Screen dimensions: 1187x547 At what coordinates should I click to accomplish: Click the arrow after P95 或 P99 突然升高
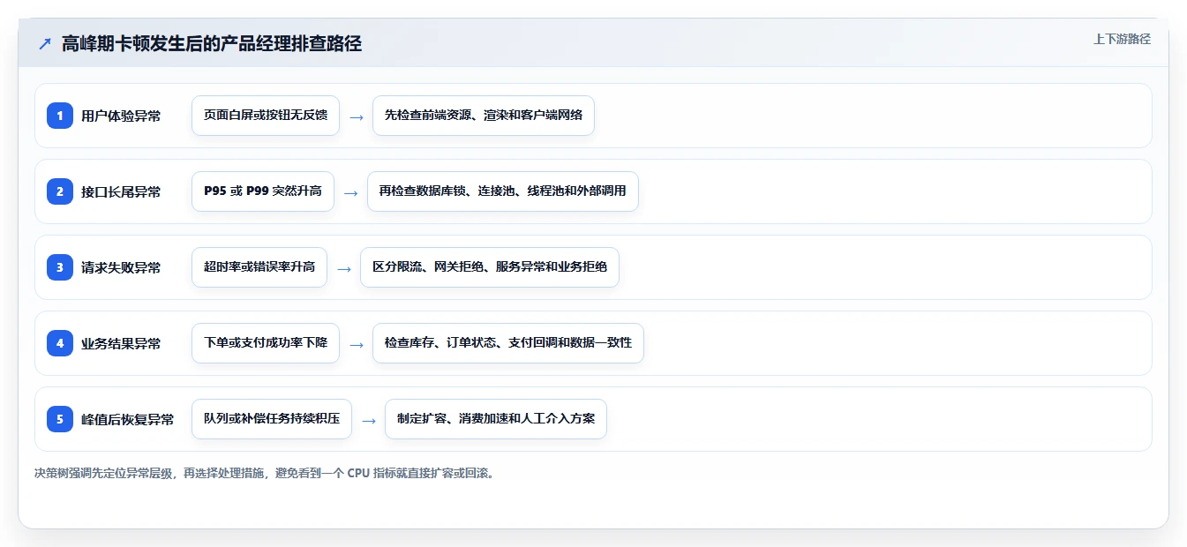click(x=351, y=192)
